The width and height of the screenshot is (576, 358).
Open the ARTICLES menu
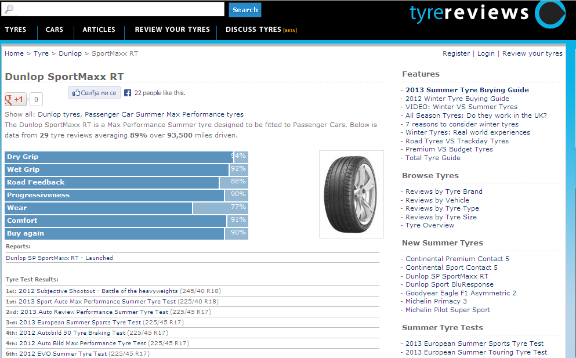(x=99, y=30)
